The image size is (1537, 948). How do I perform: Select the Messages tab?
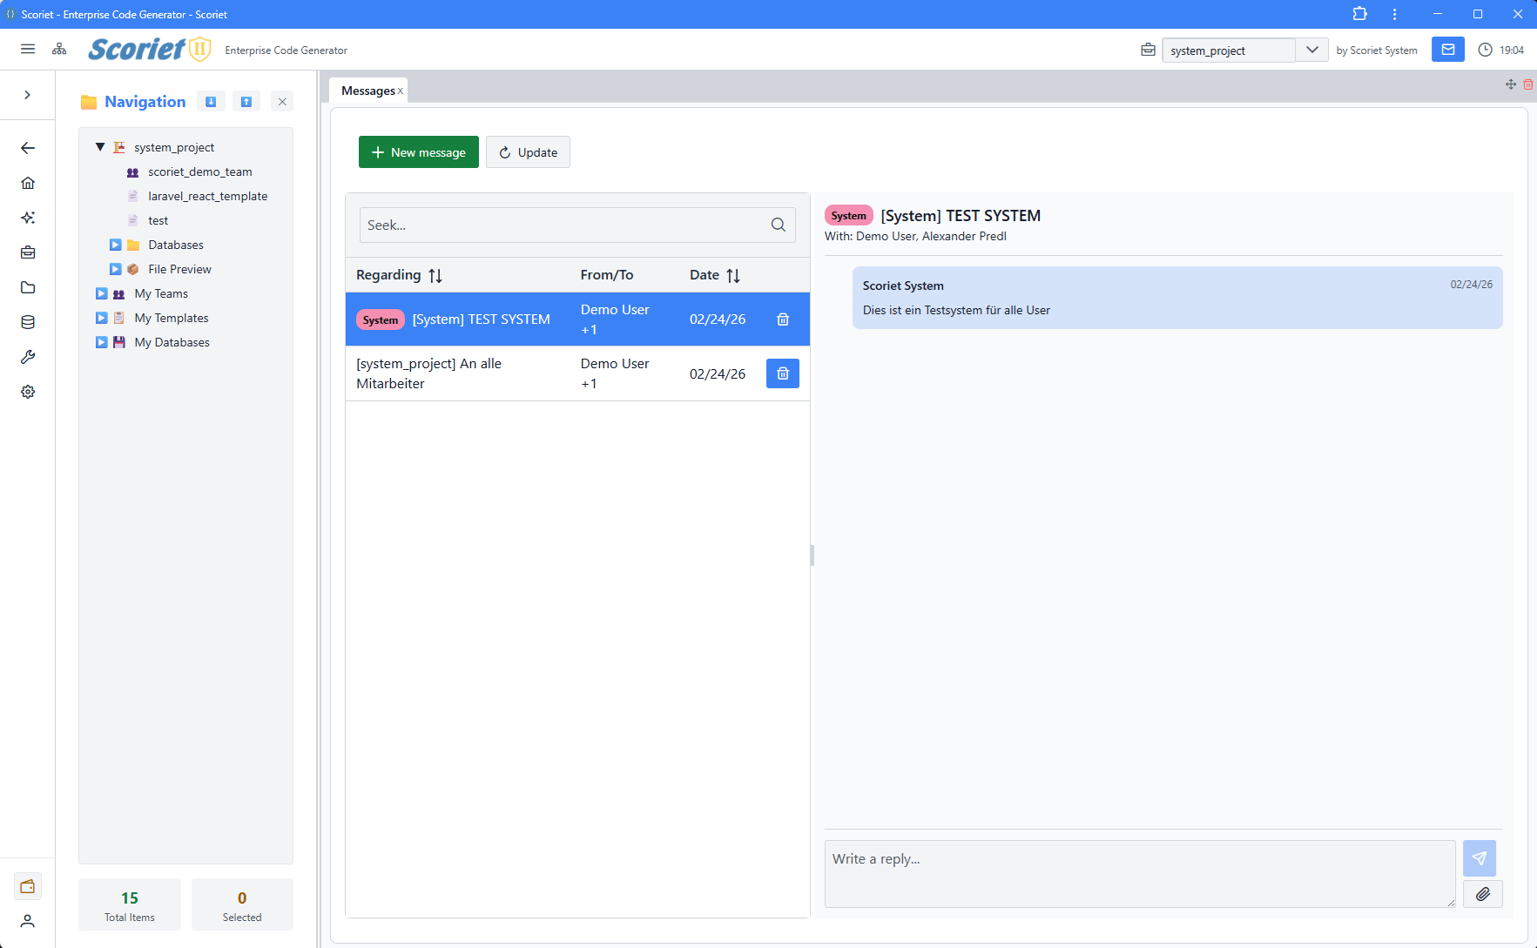coord(367,91)
